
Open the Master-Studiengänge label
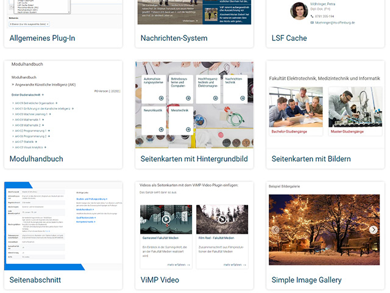click(x=347, y=132)
